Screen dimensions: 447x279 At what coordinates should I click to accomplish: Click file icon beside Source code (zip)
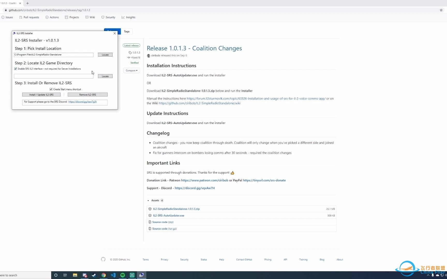pyautogui.click(x=150, y=222)
